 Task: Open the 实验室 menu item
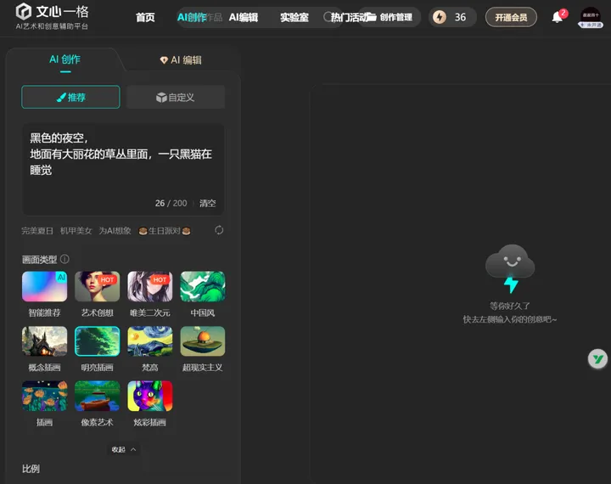(x=294, y=17)
